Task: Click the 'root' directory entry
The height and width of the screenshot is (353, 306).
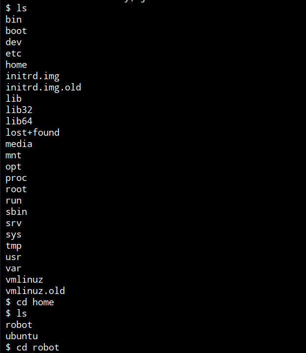Action: [16, 189]
